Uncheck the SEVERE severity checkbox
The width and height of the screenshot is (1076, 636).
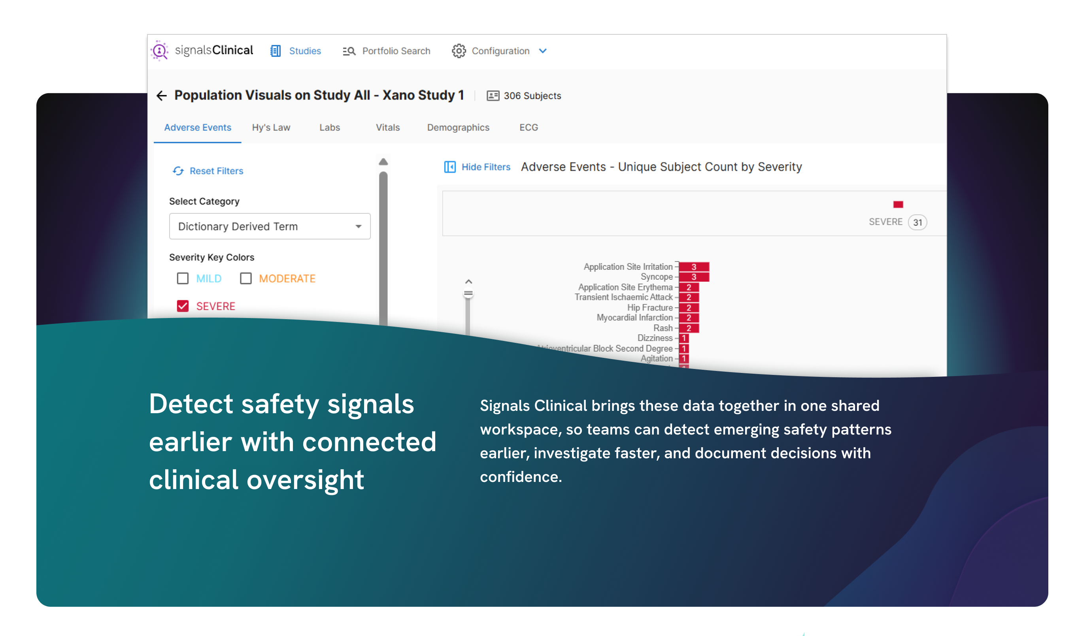183,306
